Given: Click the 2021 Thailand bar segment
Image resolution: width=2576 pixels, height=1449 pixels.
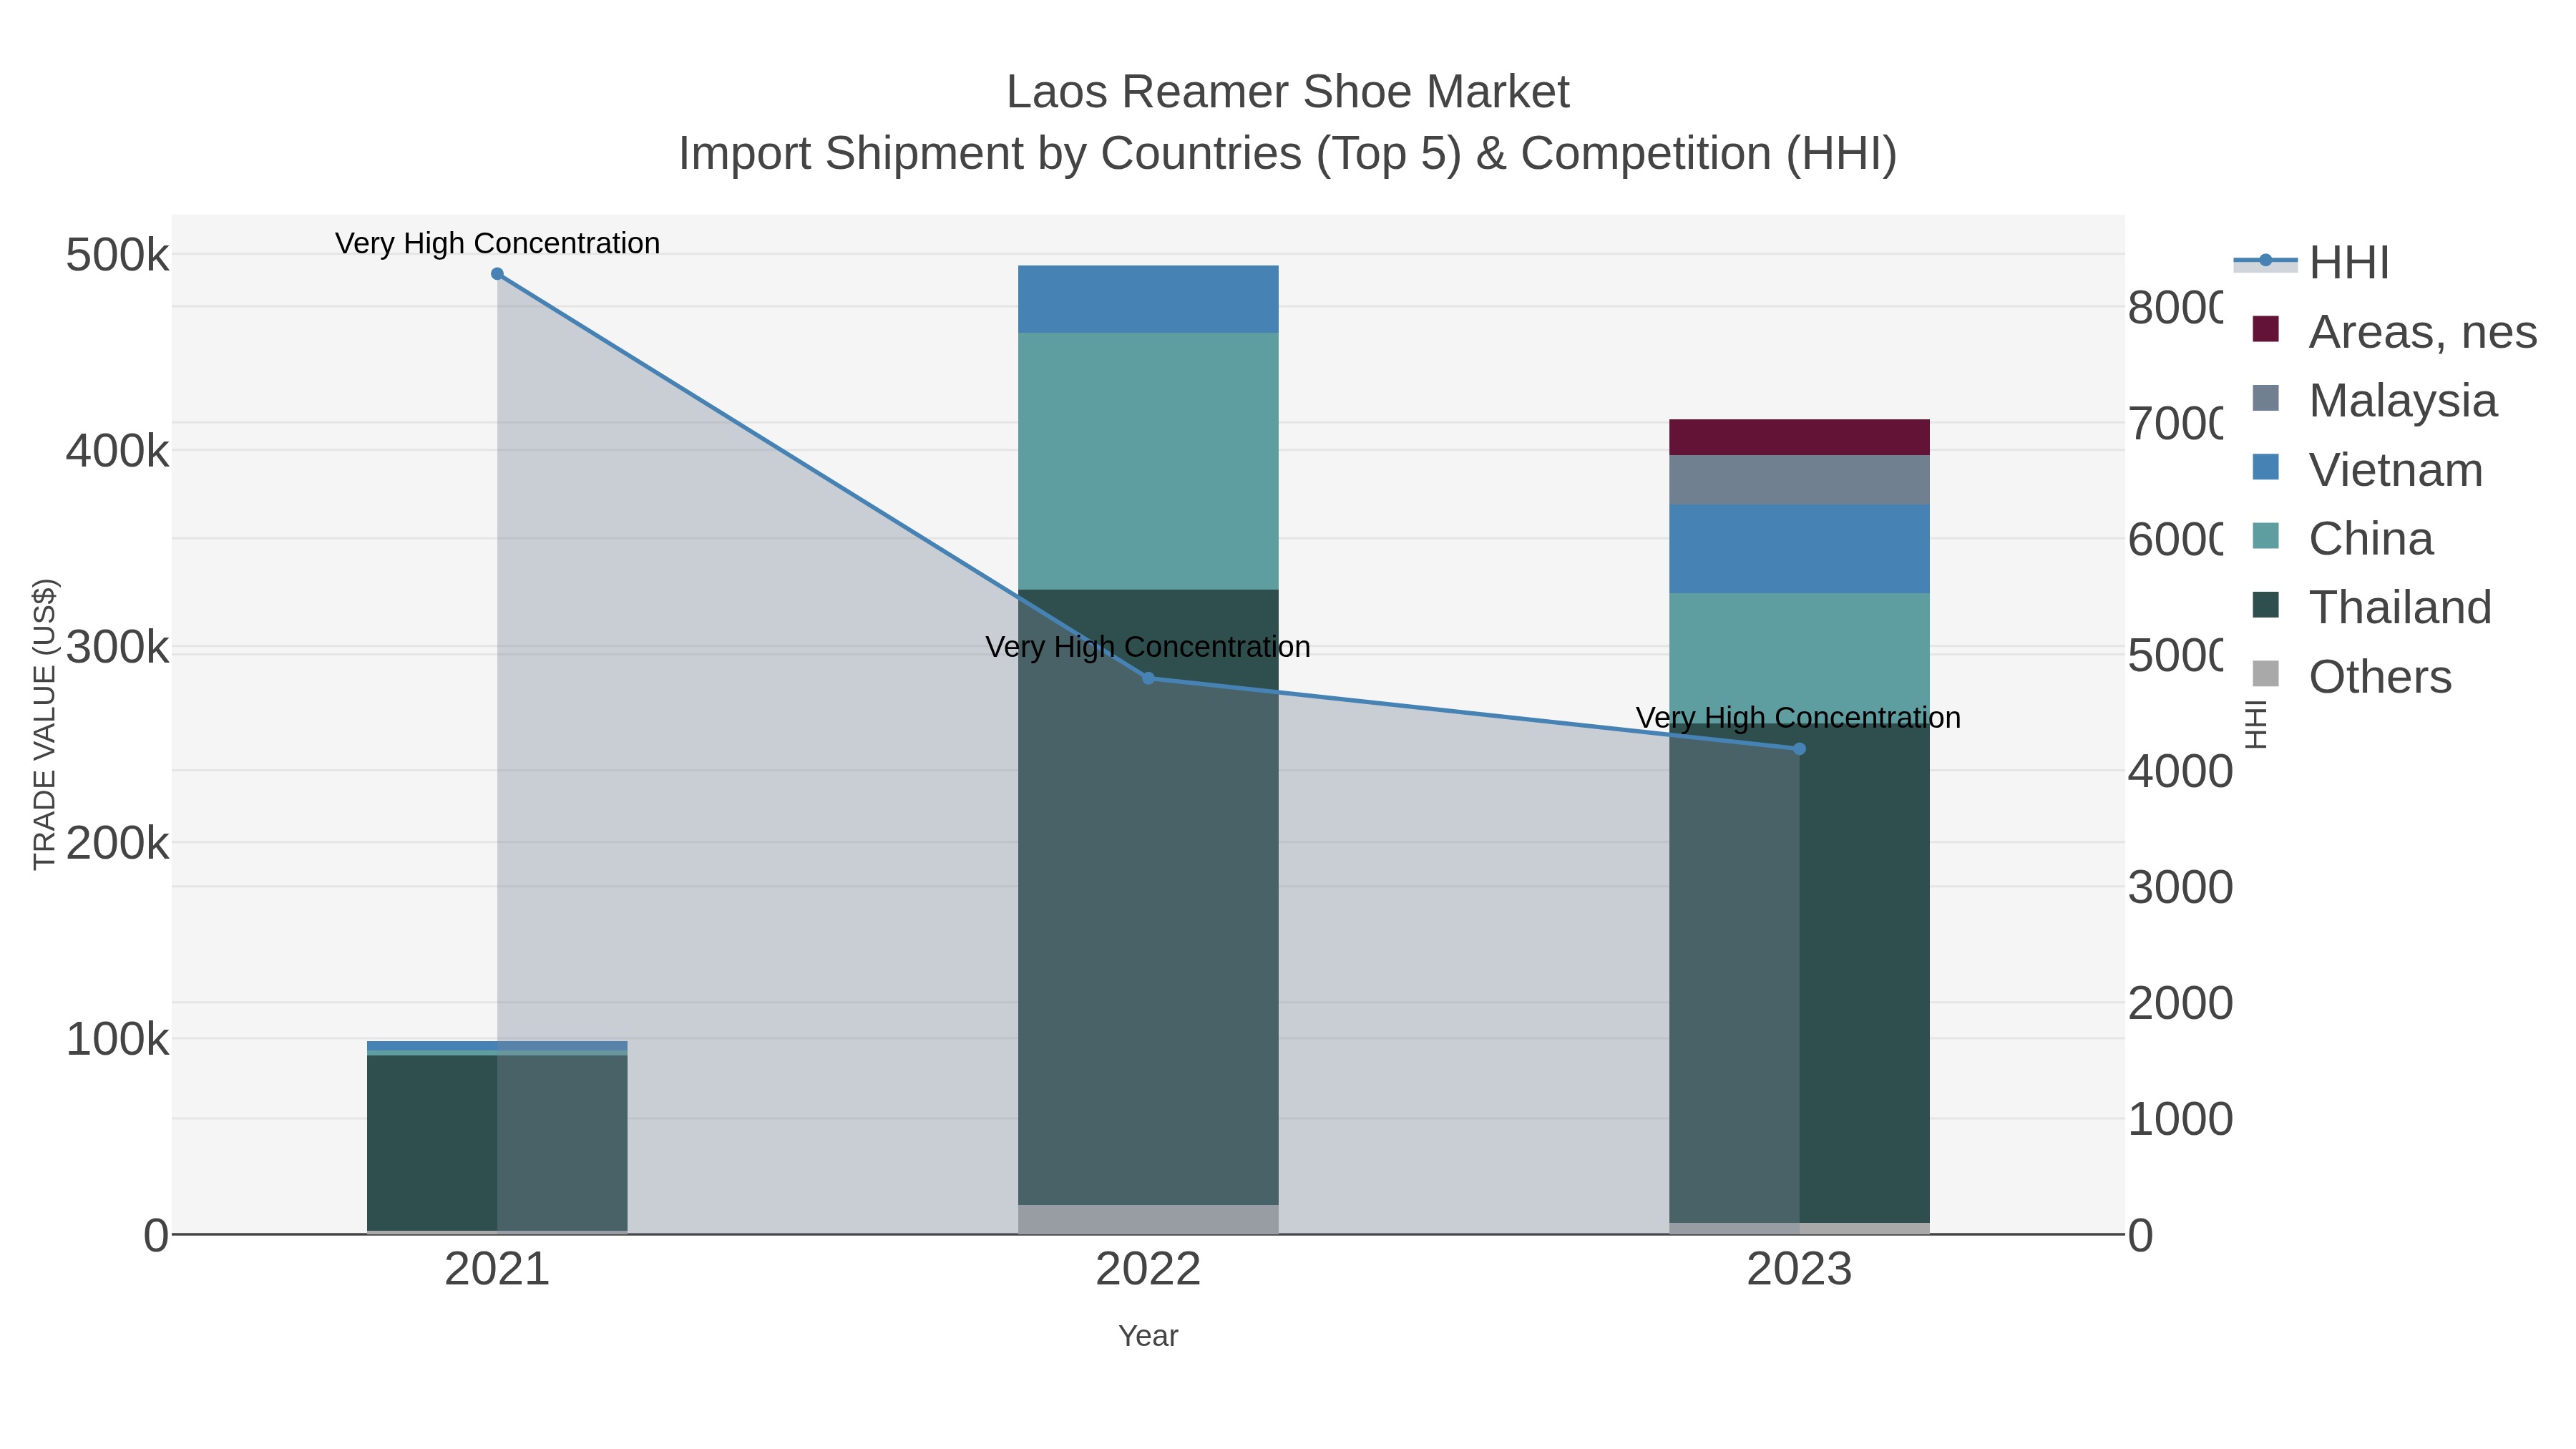Looking at the screenshot, I should (497, 1143).
